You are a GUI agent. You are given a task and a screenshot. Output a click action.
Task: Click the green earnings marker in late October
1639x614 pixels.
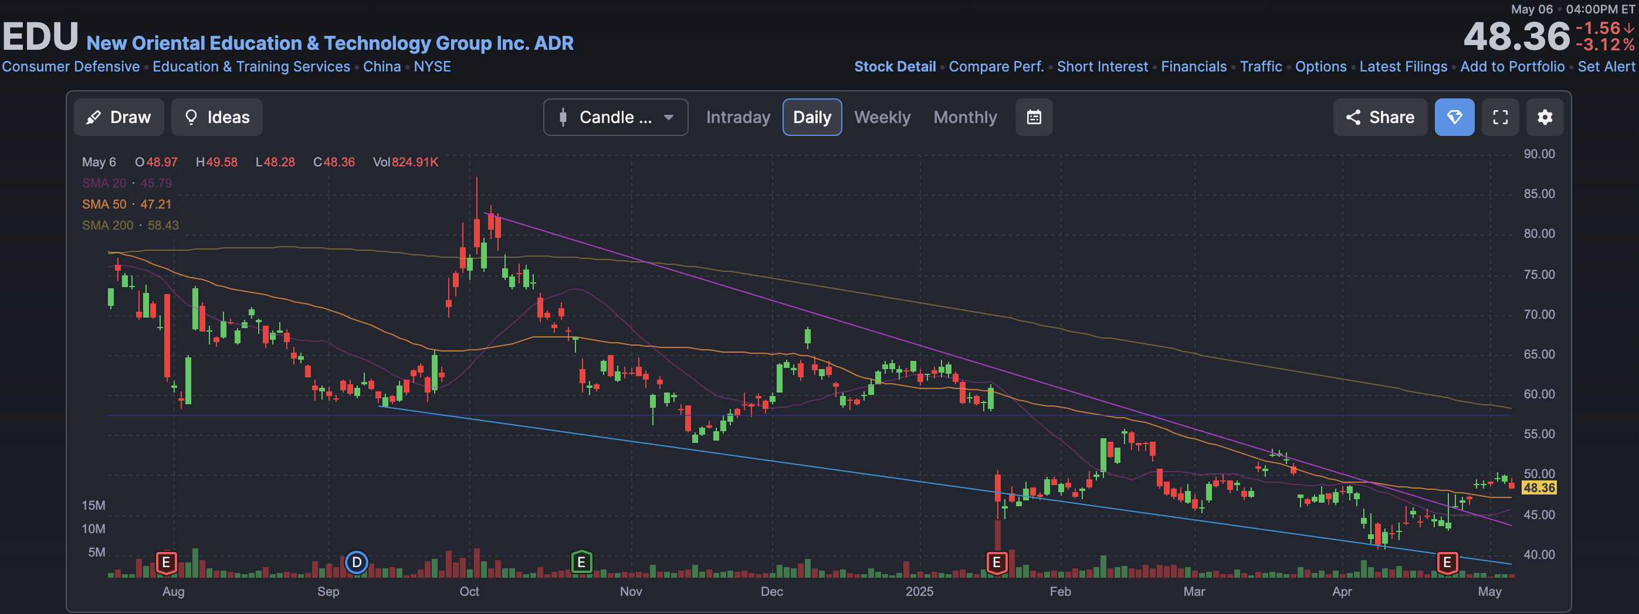581,562
